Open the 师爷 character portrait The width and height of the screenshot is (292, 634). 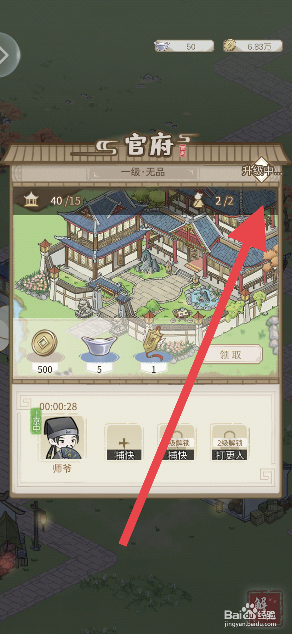[x=63, y=438]
